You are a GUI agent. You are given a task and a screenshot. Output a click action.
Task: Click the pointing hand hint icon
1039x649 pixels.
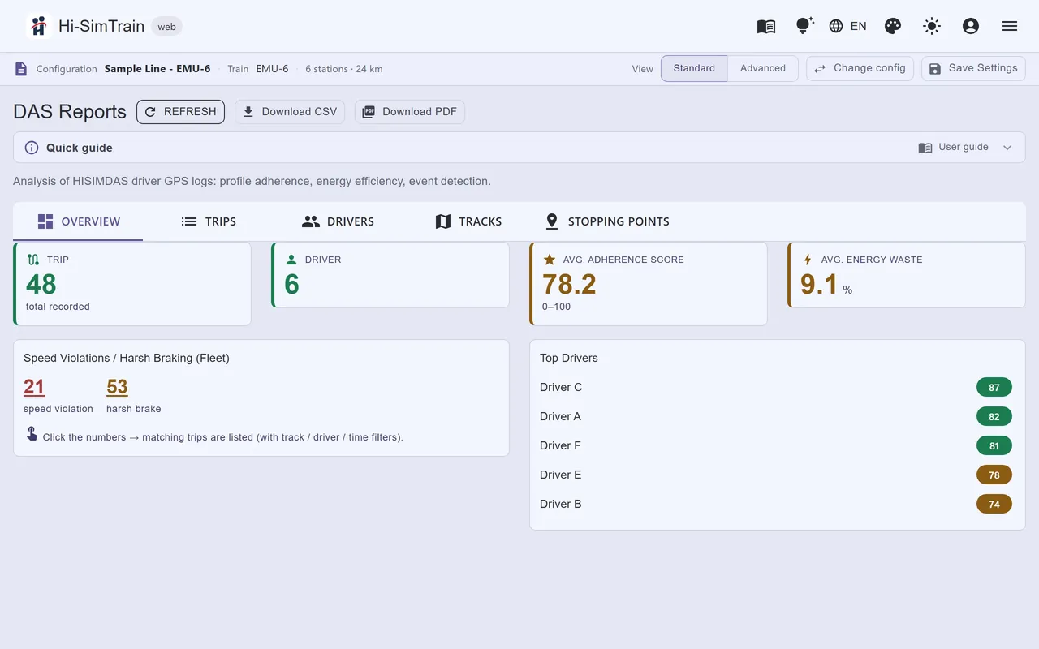pos(32,434)
